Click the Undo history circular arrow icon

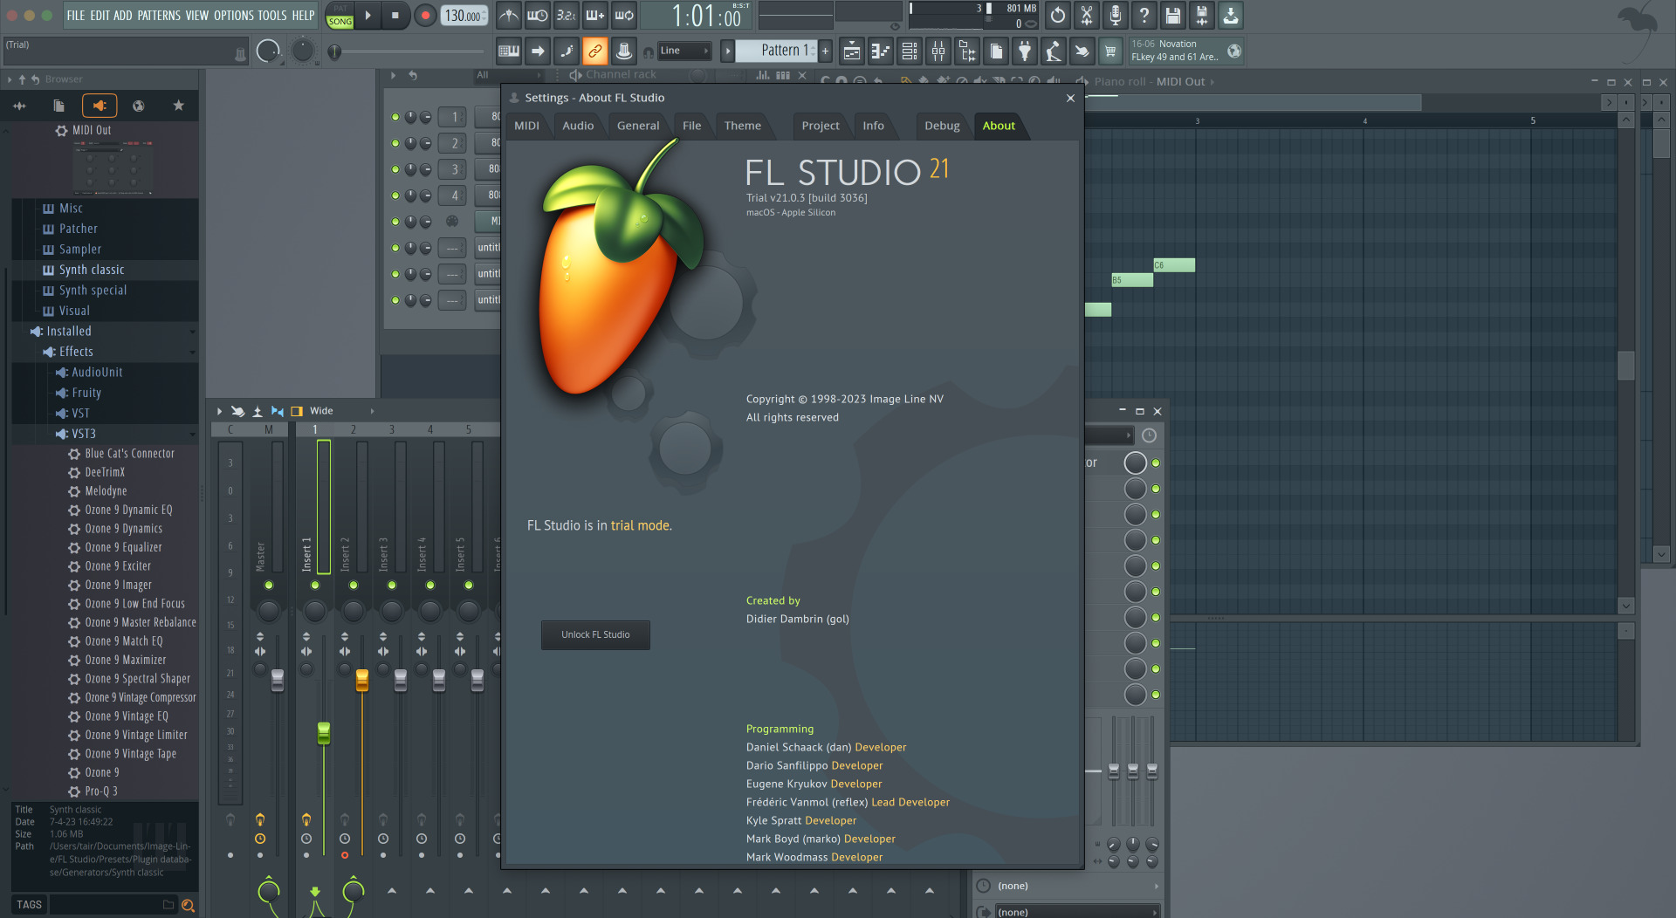coord(1057,15)
